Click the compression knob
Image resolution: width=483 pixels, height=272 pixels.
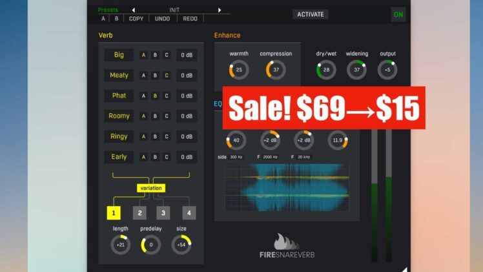(x=276, y=70)
